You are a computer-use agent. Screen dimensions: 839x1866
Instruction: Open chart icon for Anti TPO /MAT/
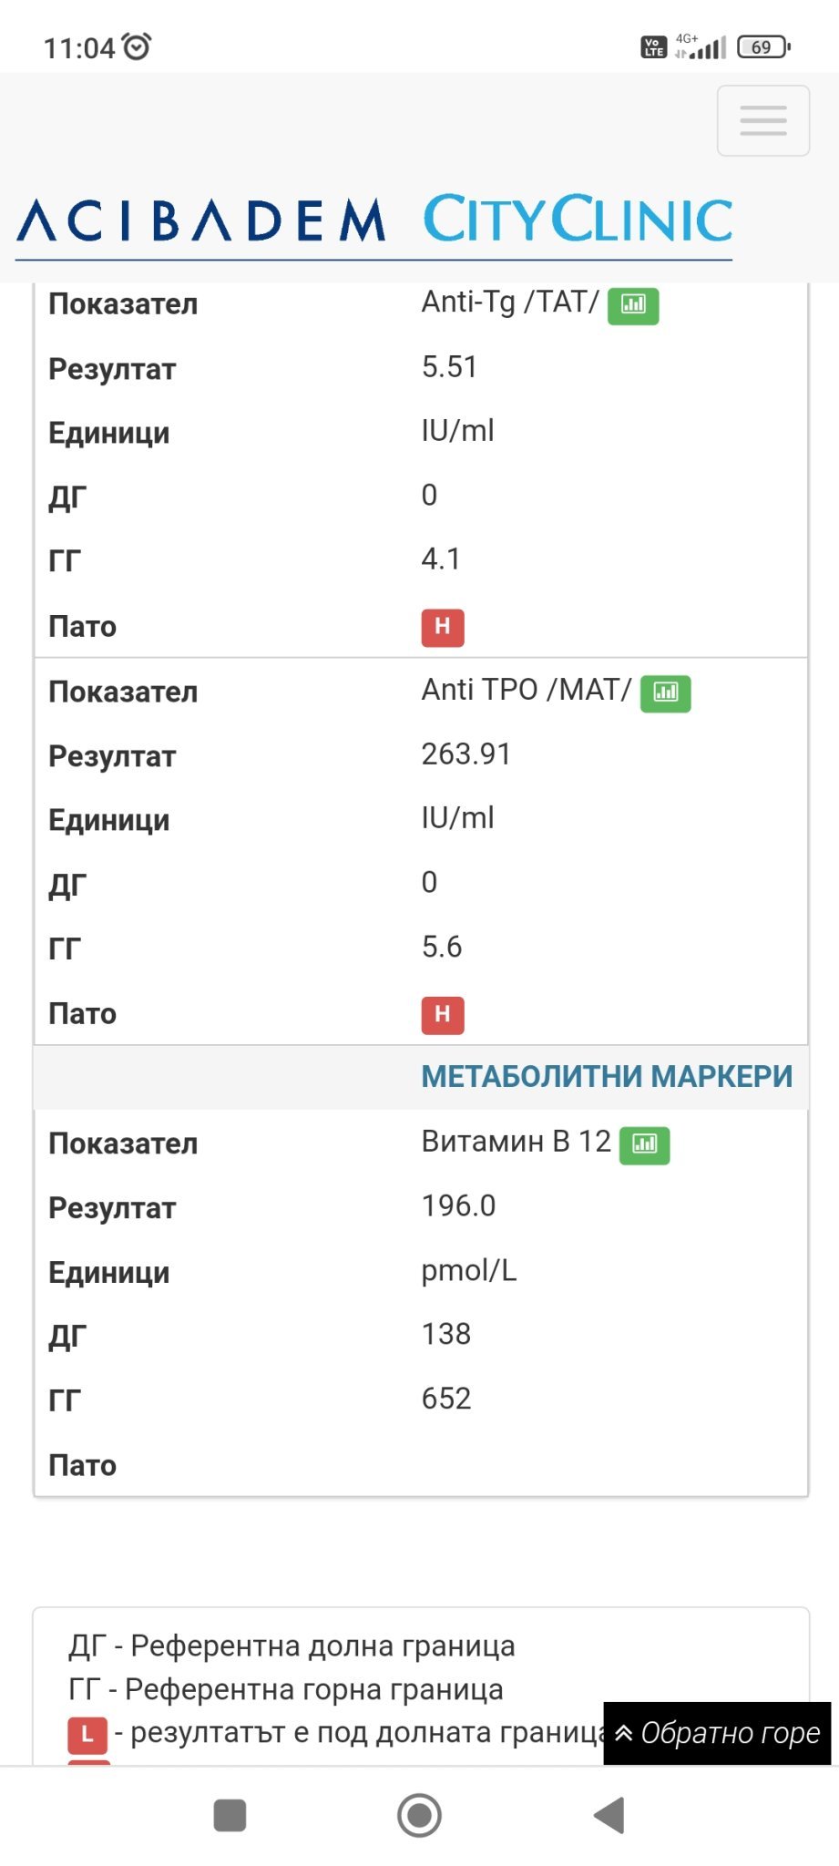point(666,692)
